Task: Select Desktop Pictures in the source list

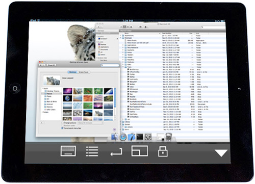Action: [52, 91]
